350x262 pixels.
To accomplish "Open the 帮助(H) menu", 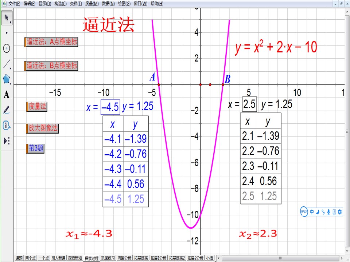I will coord(157,4).
